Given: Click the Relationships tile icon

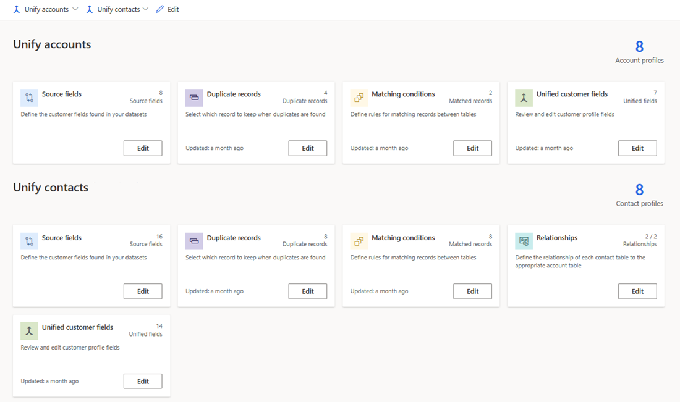Looking at the screenshot, I should click(x=524, y=241).
